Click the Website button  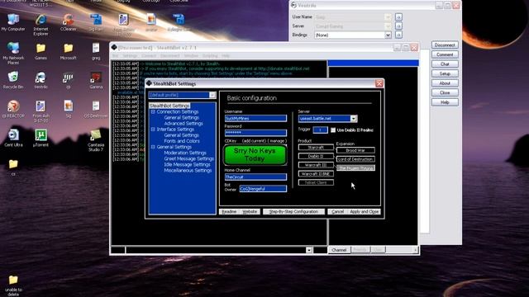tap(250, 211)
